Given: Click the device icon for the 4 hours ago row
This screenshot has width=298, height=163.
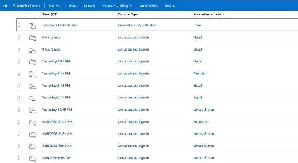Looking at the screenshot, I should pos(33,38).
